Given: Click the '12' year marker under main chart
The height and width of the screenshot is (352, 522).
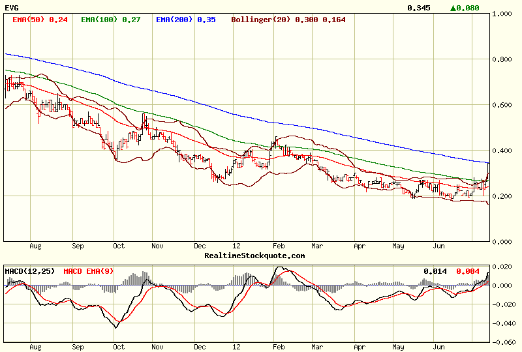Looking at the screenshot, I should pyautogui.click(x=236, y=246).
